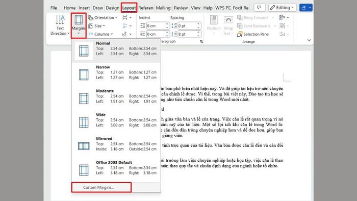Click the Wide margins thumbnail icon
This screenshot has width=357, height=201.
click(x=84, y=122)
